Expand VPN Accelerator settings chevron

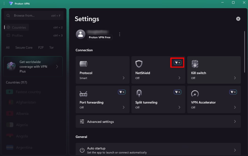(x=235, y=107)
